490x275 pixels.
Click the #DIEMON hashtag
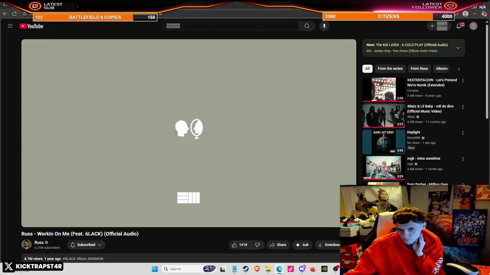pos(95,259)
